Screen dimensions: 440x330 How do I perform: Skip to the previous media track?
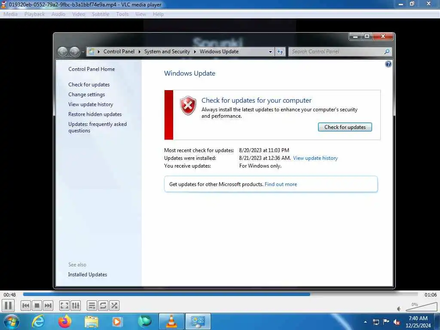(x=25, y=306)
